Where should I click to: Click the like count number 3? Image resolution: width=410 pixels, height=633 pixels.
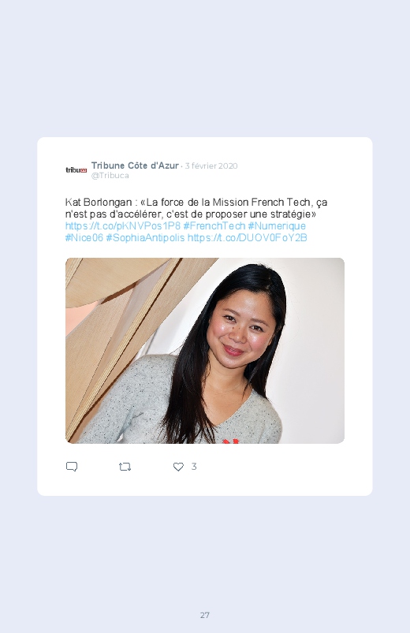[194, 467]
